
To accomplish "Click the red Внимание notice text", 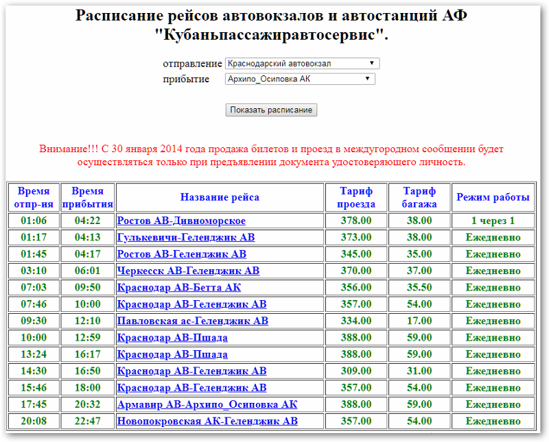I will click(271, 156).
